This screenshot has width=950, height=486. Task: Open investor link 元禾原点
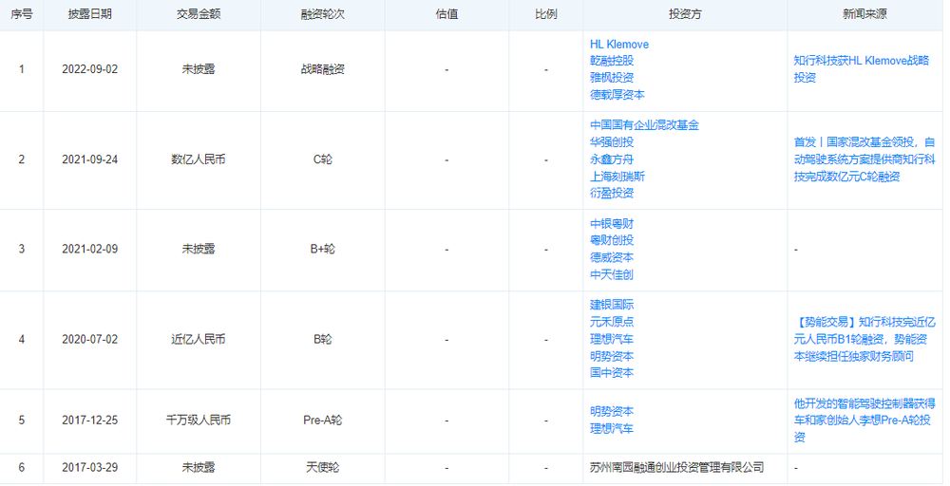612,322
